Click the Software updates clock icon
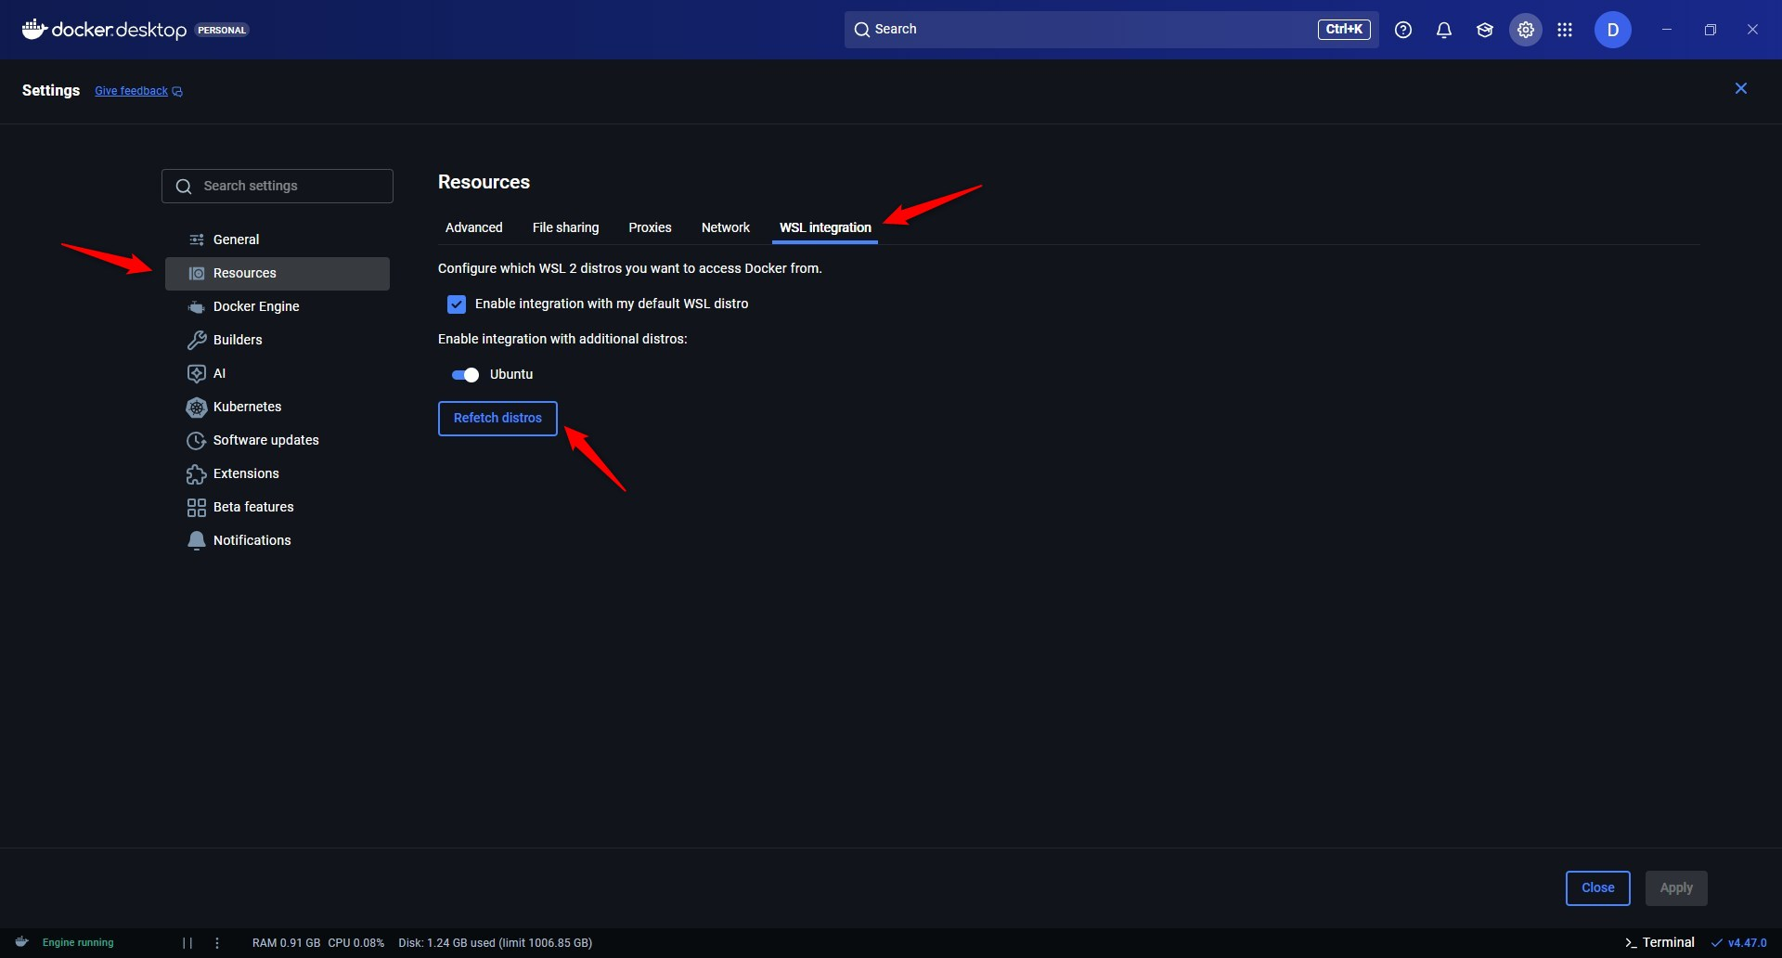This screenshot has width=1782, height=958. coord(197,440)
